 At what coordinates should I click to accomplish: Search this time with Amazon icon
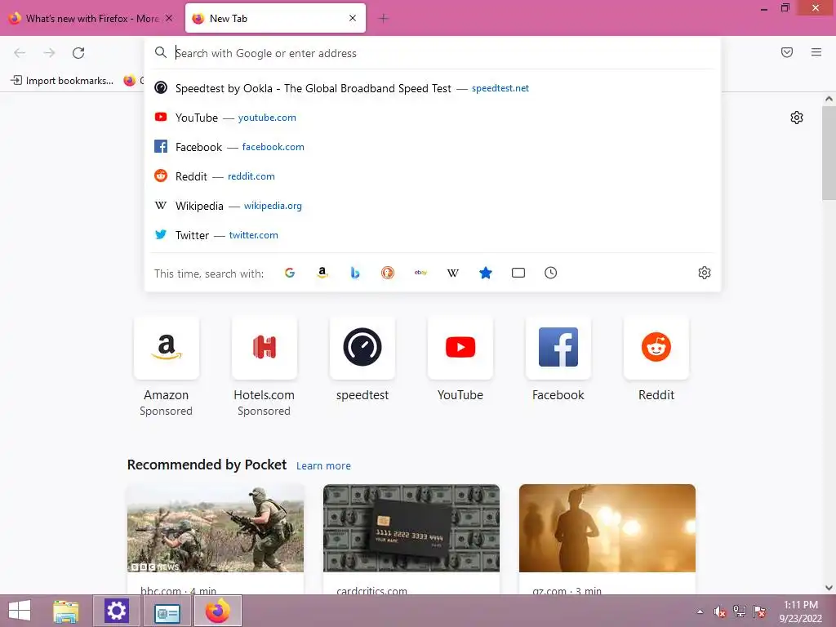tap(322, 273)
